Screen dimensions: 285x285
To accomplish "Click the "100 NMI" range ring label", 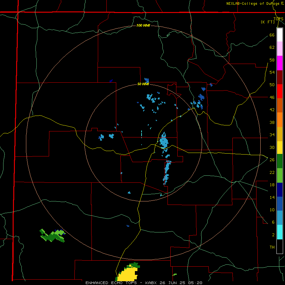I will click(143, 25).
